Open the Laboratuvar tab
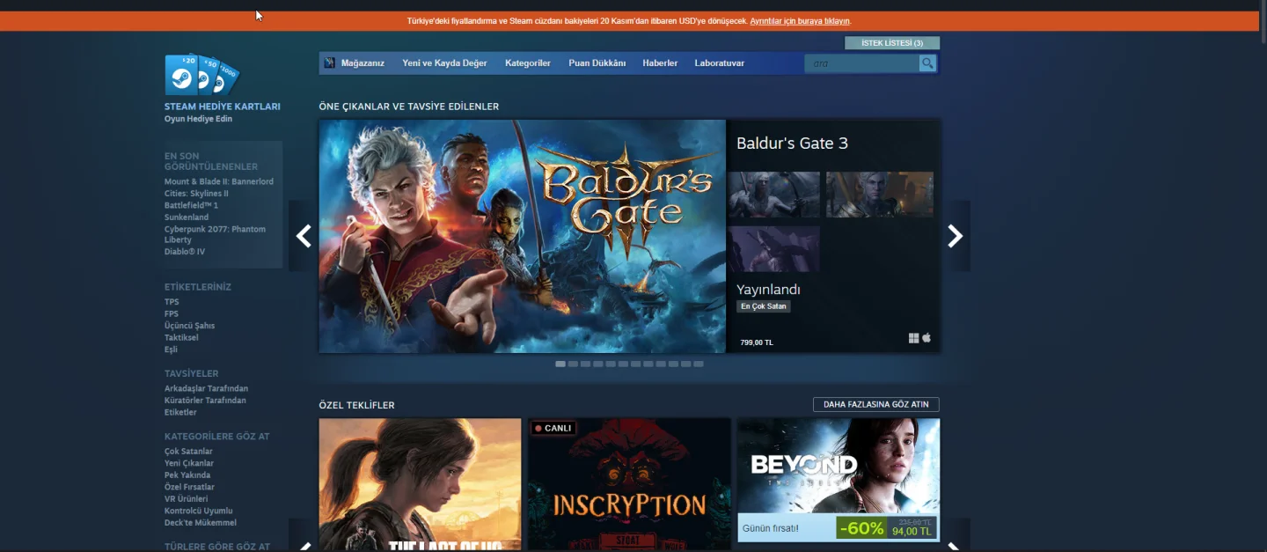 point(720,63)
